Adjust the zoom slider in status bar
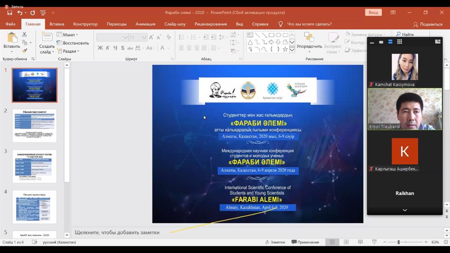The width and height of the screenshot is (450, 253). click(x=398, y=242)
